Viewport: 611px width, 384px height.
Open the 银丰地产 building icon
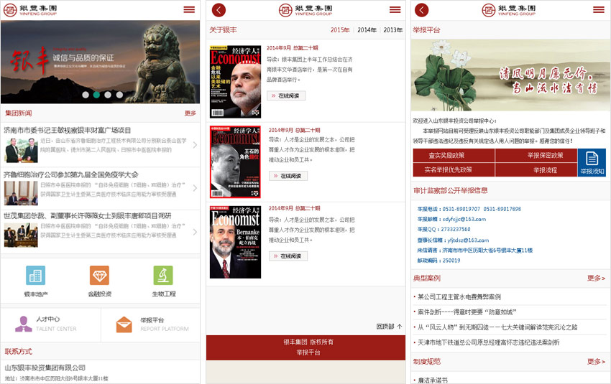pos(35,276)
